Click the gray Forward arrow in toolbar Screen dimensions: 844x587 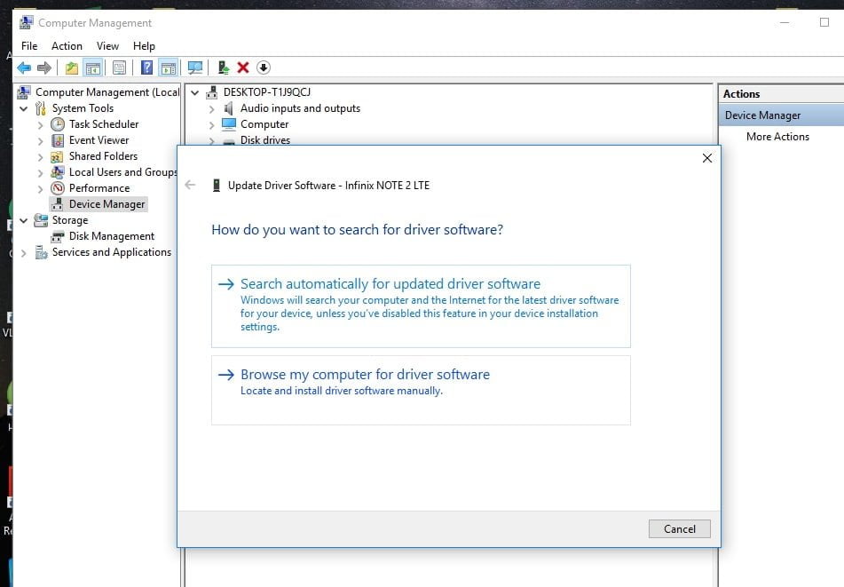point(44,67)
